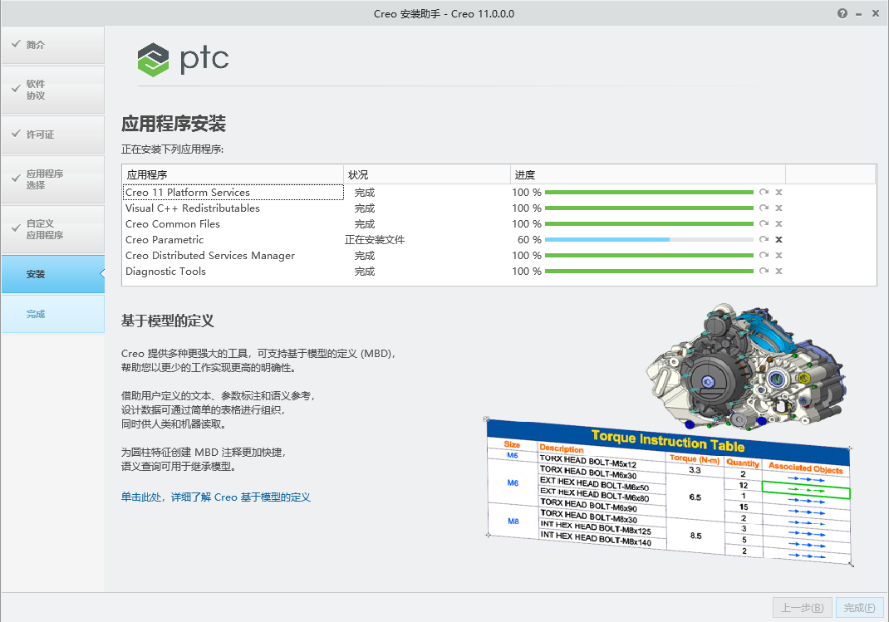
Task: Click the Creo Parametric 60% progress bar
Action: coord(649,240)
